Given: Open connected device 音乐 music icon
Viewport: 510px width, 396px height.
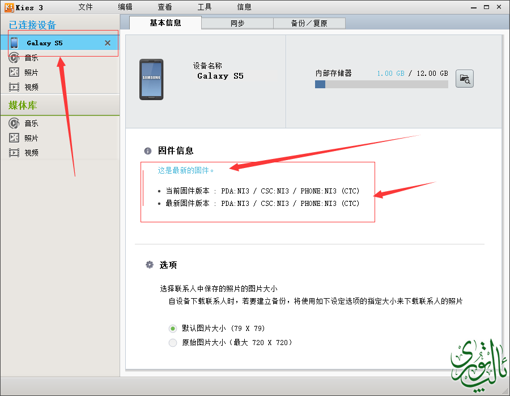Looking at the screenshot, I should pos(14,58).
